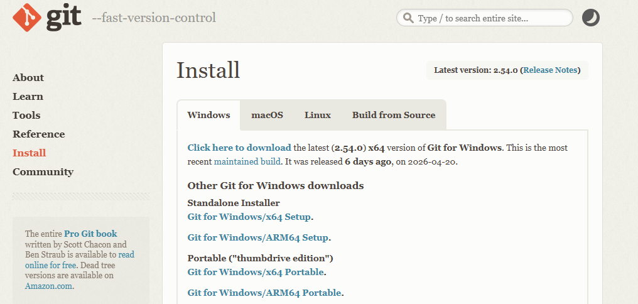This screenshot has width=638, height=304.
Task: Click Other Git for Windows downloads heading
Action: pyautogui.click(x=276, y=186)
